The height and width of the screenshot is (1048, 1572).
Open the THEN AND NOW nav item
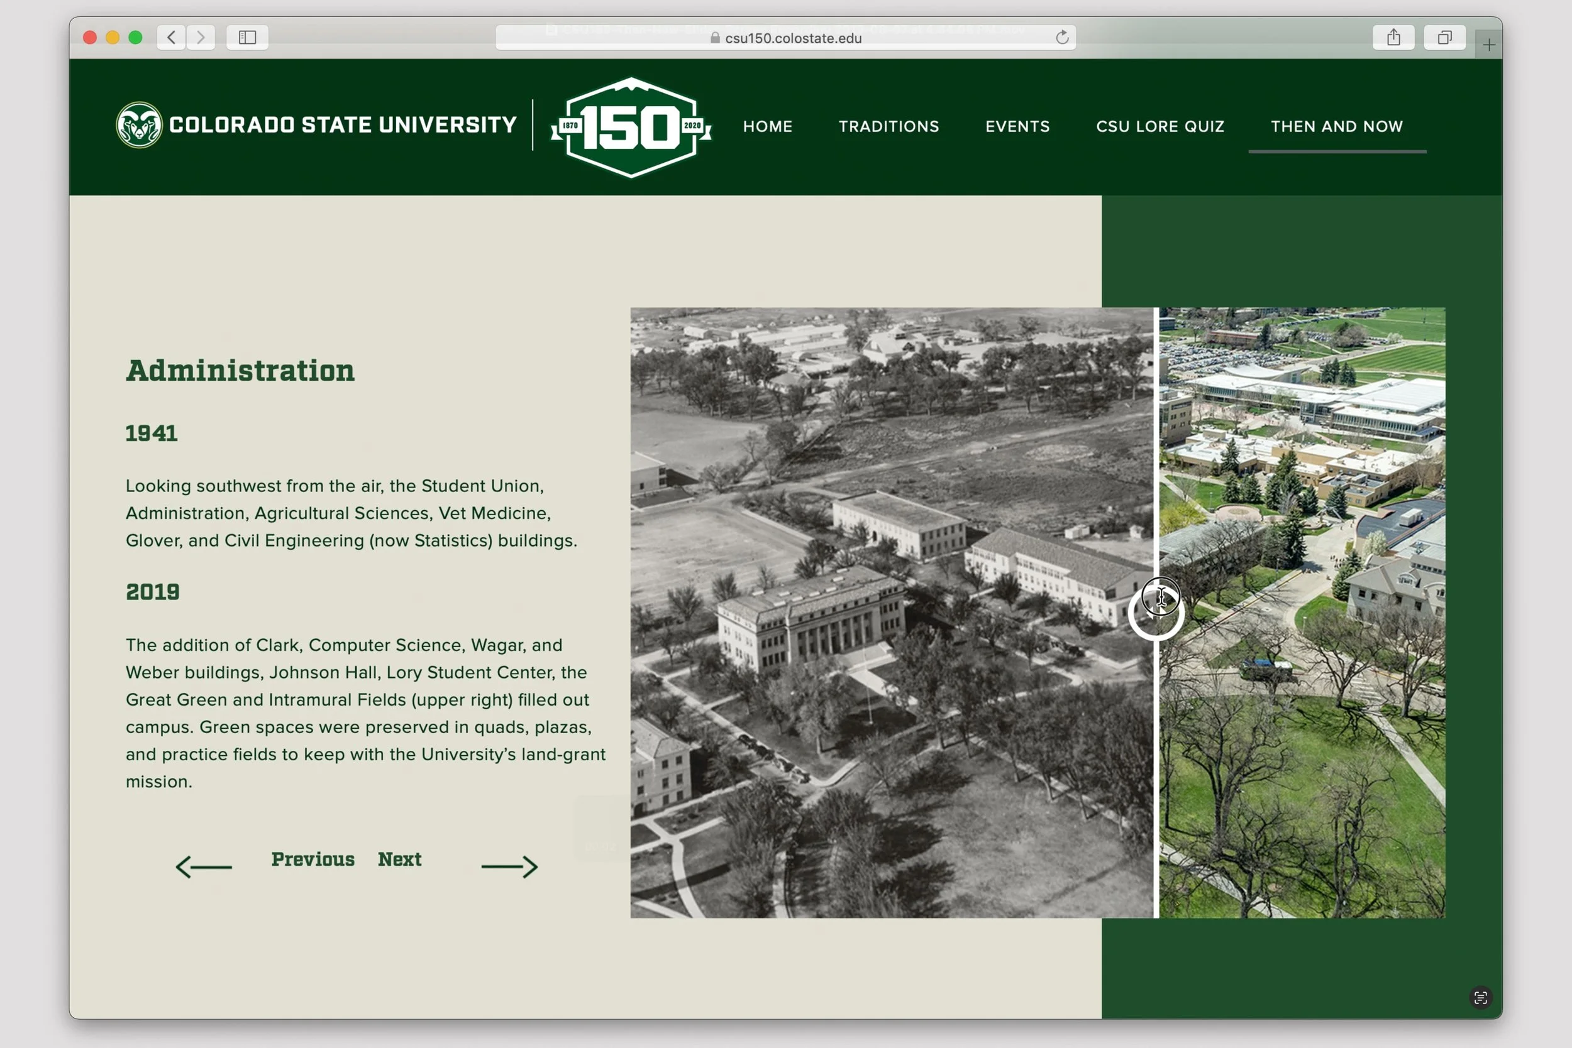(x=1337, y=126)
